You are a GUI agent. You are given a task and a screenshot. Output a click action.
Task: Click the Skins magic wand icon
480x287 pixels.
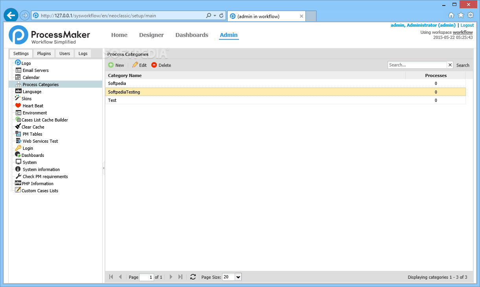18,98
